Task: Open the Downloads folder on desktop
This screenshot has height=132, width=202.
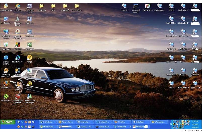Action: click(x=41, y=6)
